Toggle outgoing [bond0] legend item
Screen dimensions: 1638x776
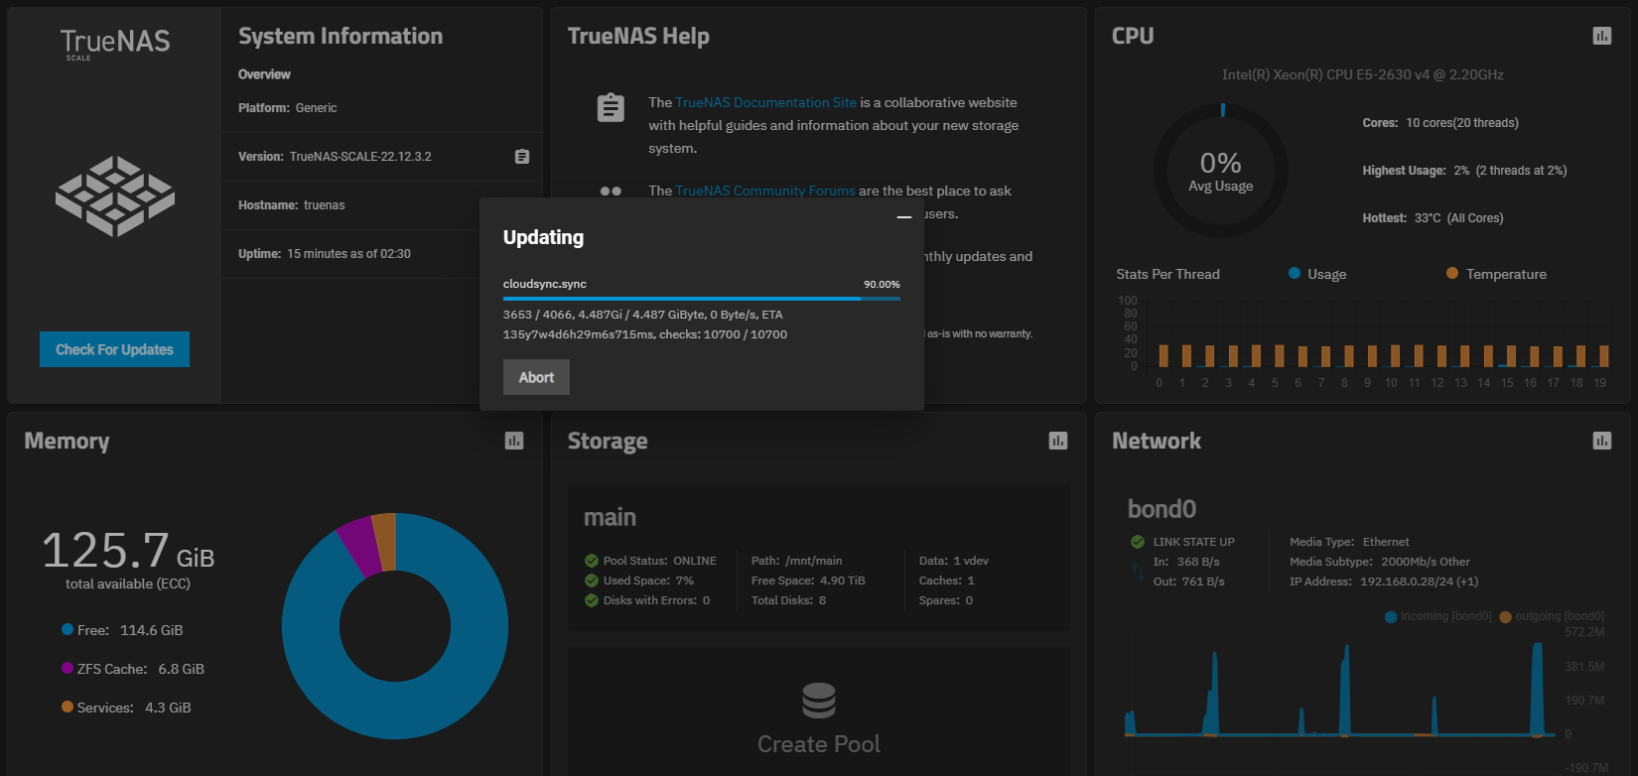click(1552, 616)
